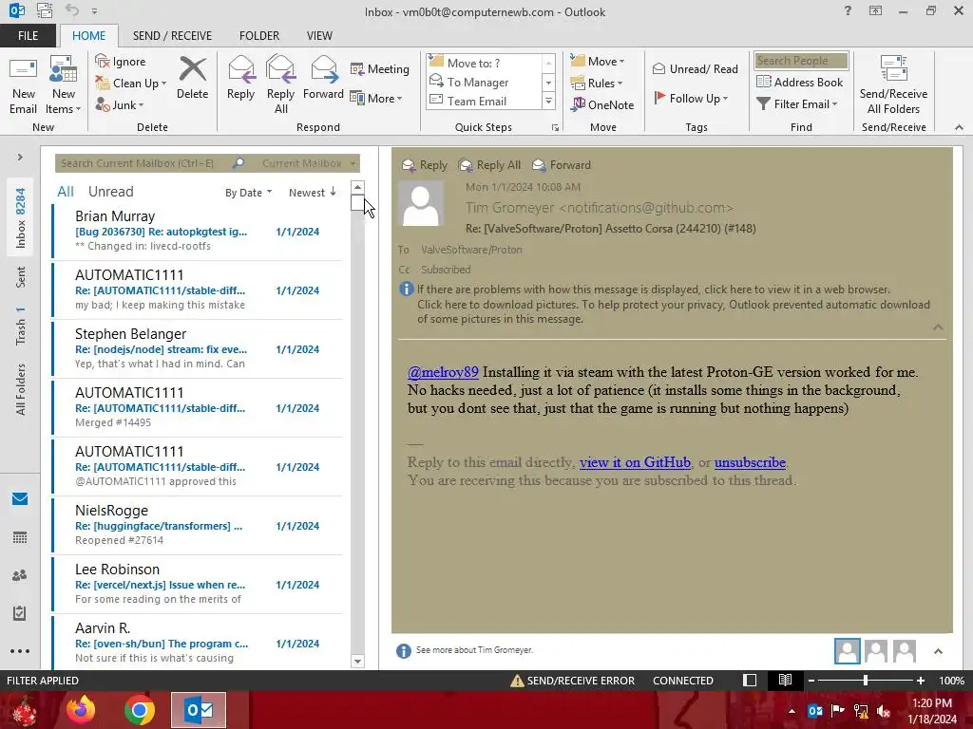Viewport: 973px width, 729px height.
Task: Open Firefox from the taskbar
Action: click(81, 710)
